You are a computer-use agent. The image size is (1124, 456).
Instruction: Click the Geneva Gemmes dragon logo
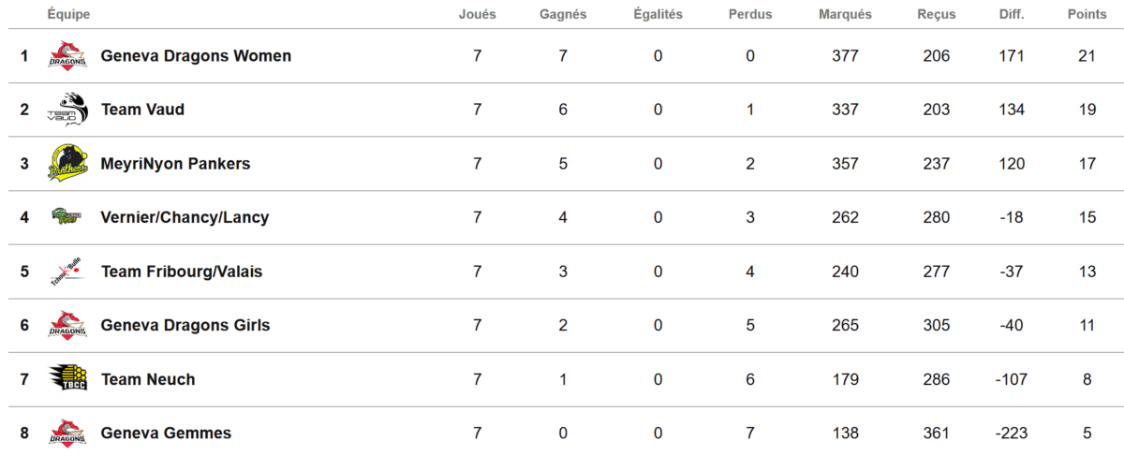coord(67,433)
